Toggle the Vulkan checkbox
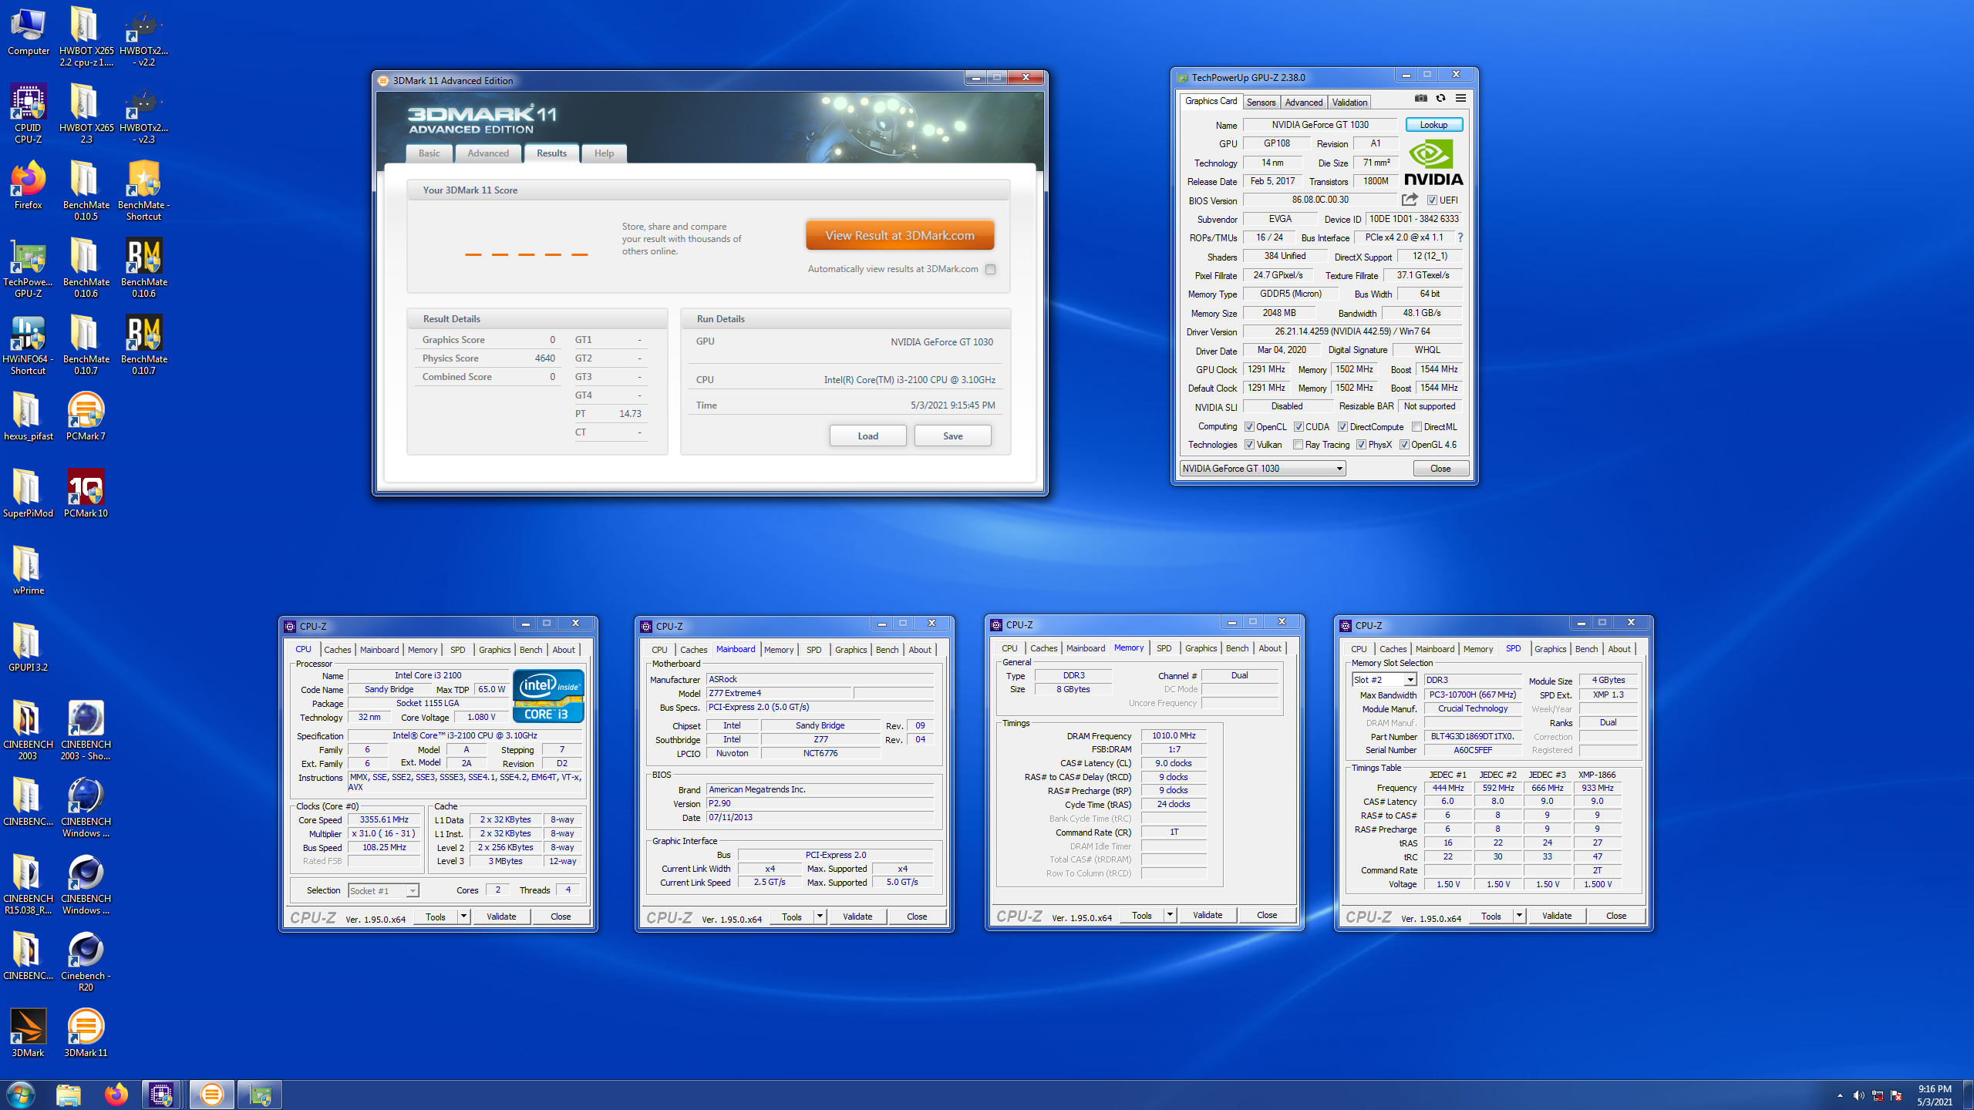This screenshot has height=1110, width=1974. 1249,445
